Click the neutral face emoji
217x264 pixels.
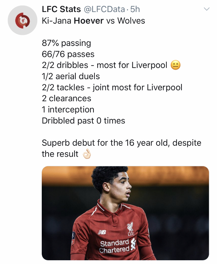point(176,65)
